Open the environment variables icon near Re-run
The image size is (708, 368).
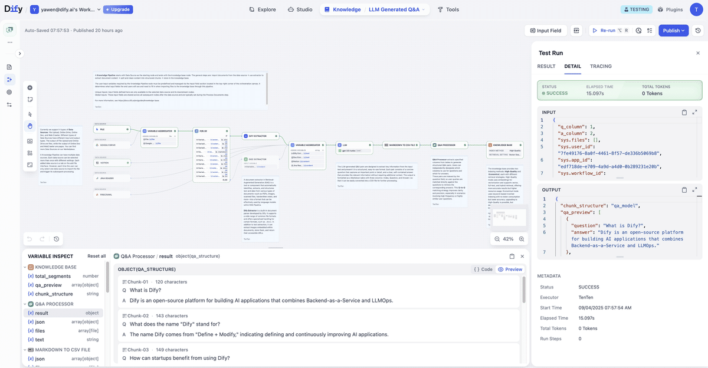[638, 30]
